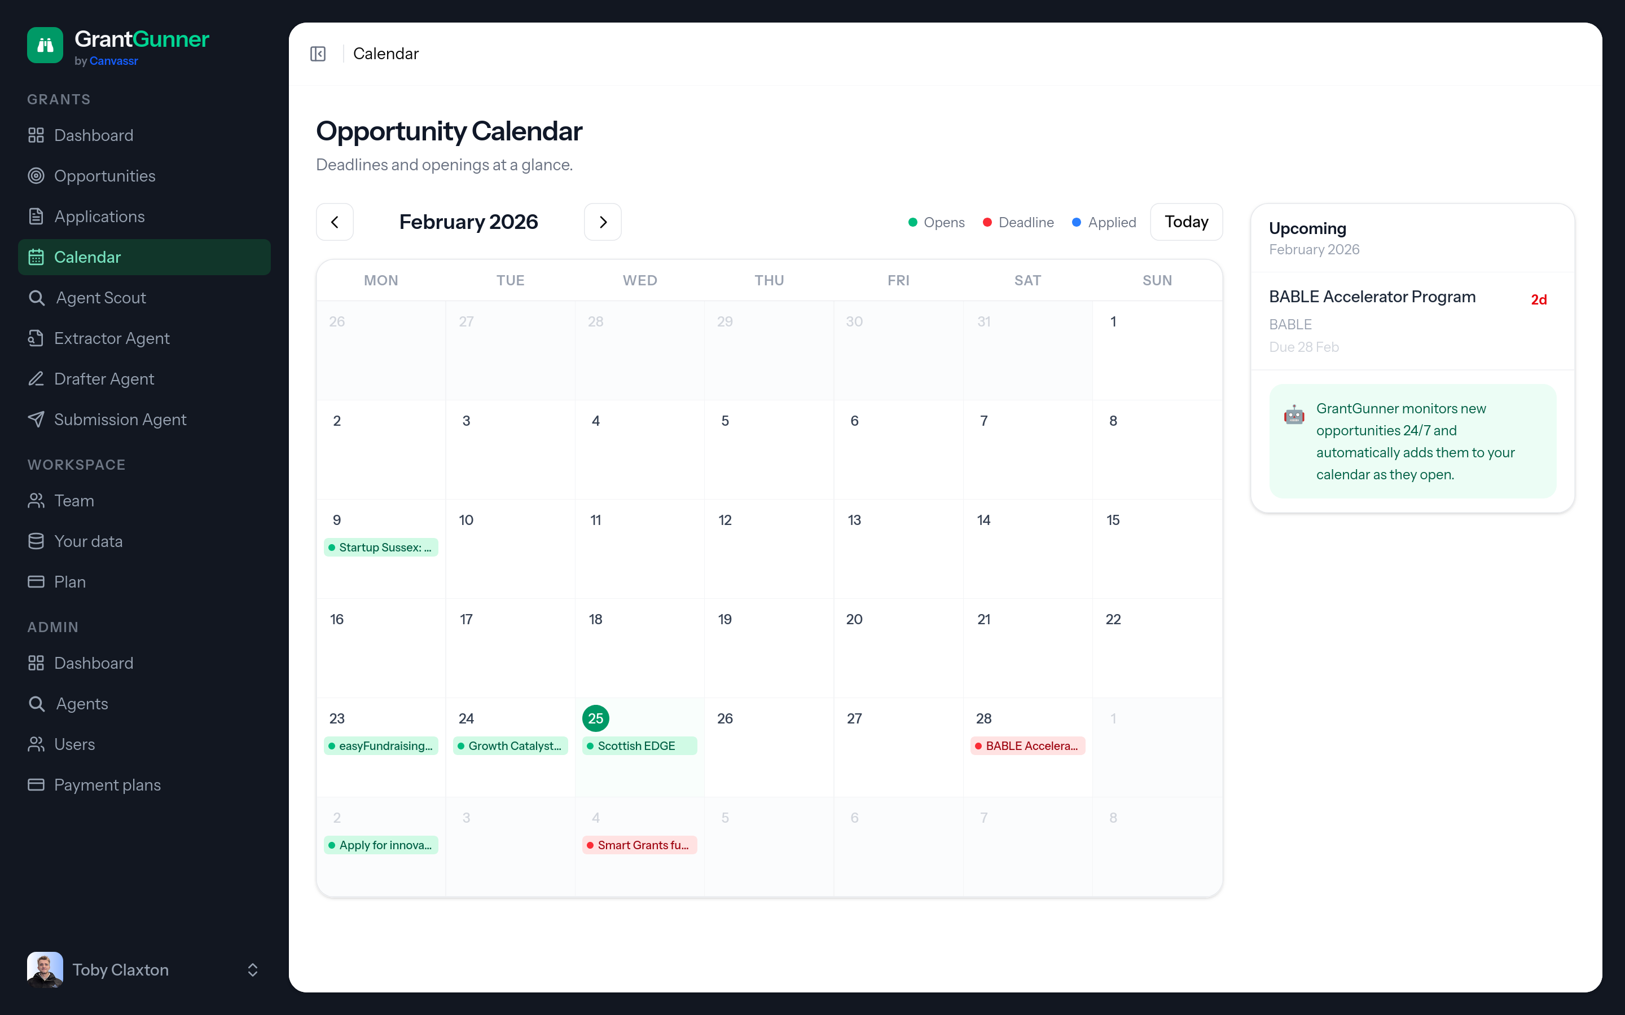Open Your data database icon
The height and width of the screenshot is (1015, 1625).
pyautogui.click(x=36, y=541)
